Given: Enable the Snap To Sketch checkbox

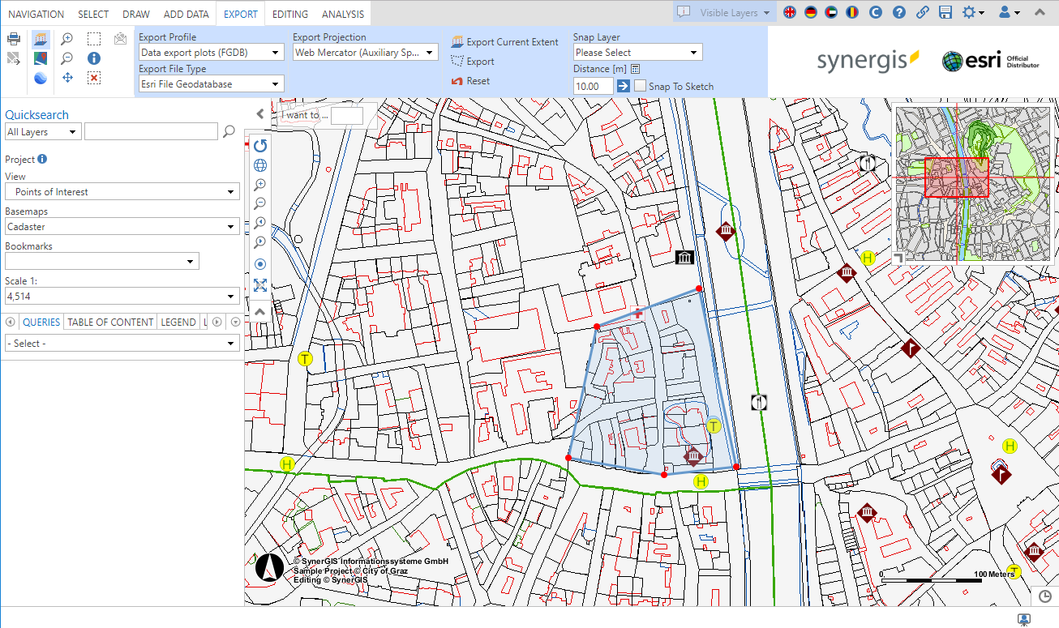Looking at the screenshot, I should click(x=640, y=86).
